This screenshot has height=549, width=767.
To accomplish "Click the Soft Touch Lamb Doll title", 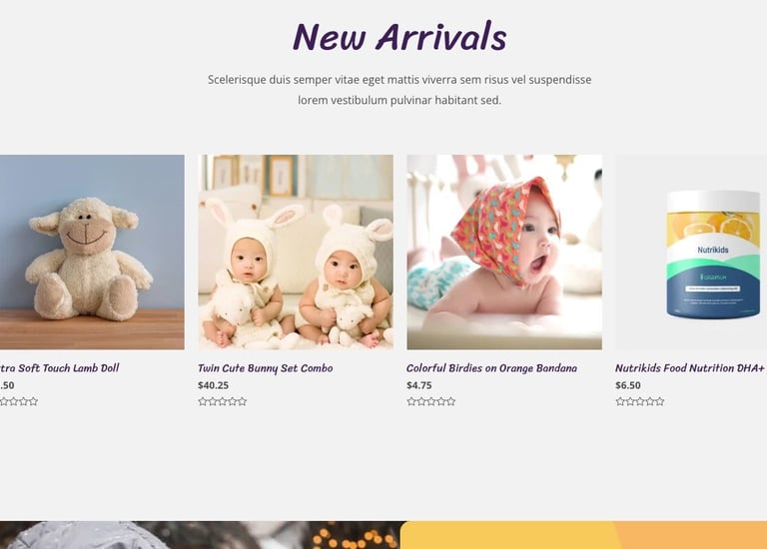I will (59, 368).
